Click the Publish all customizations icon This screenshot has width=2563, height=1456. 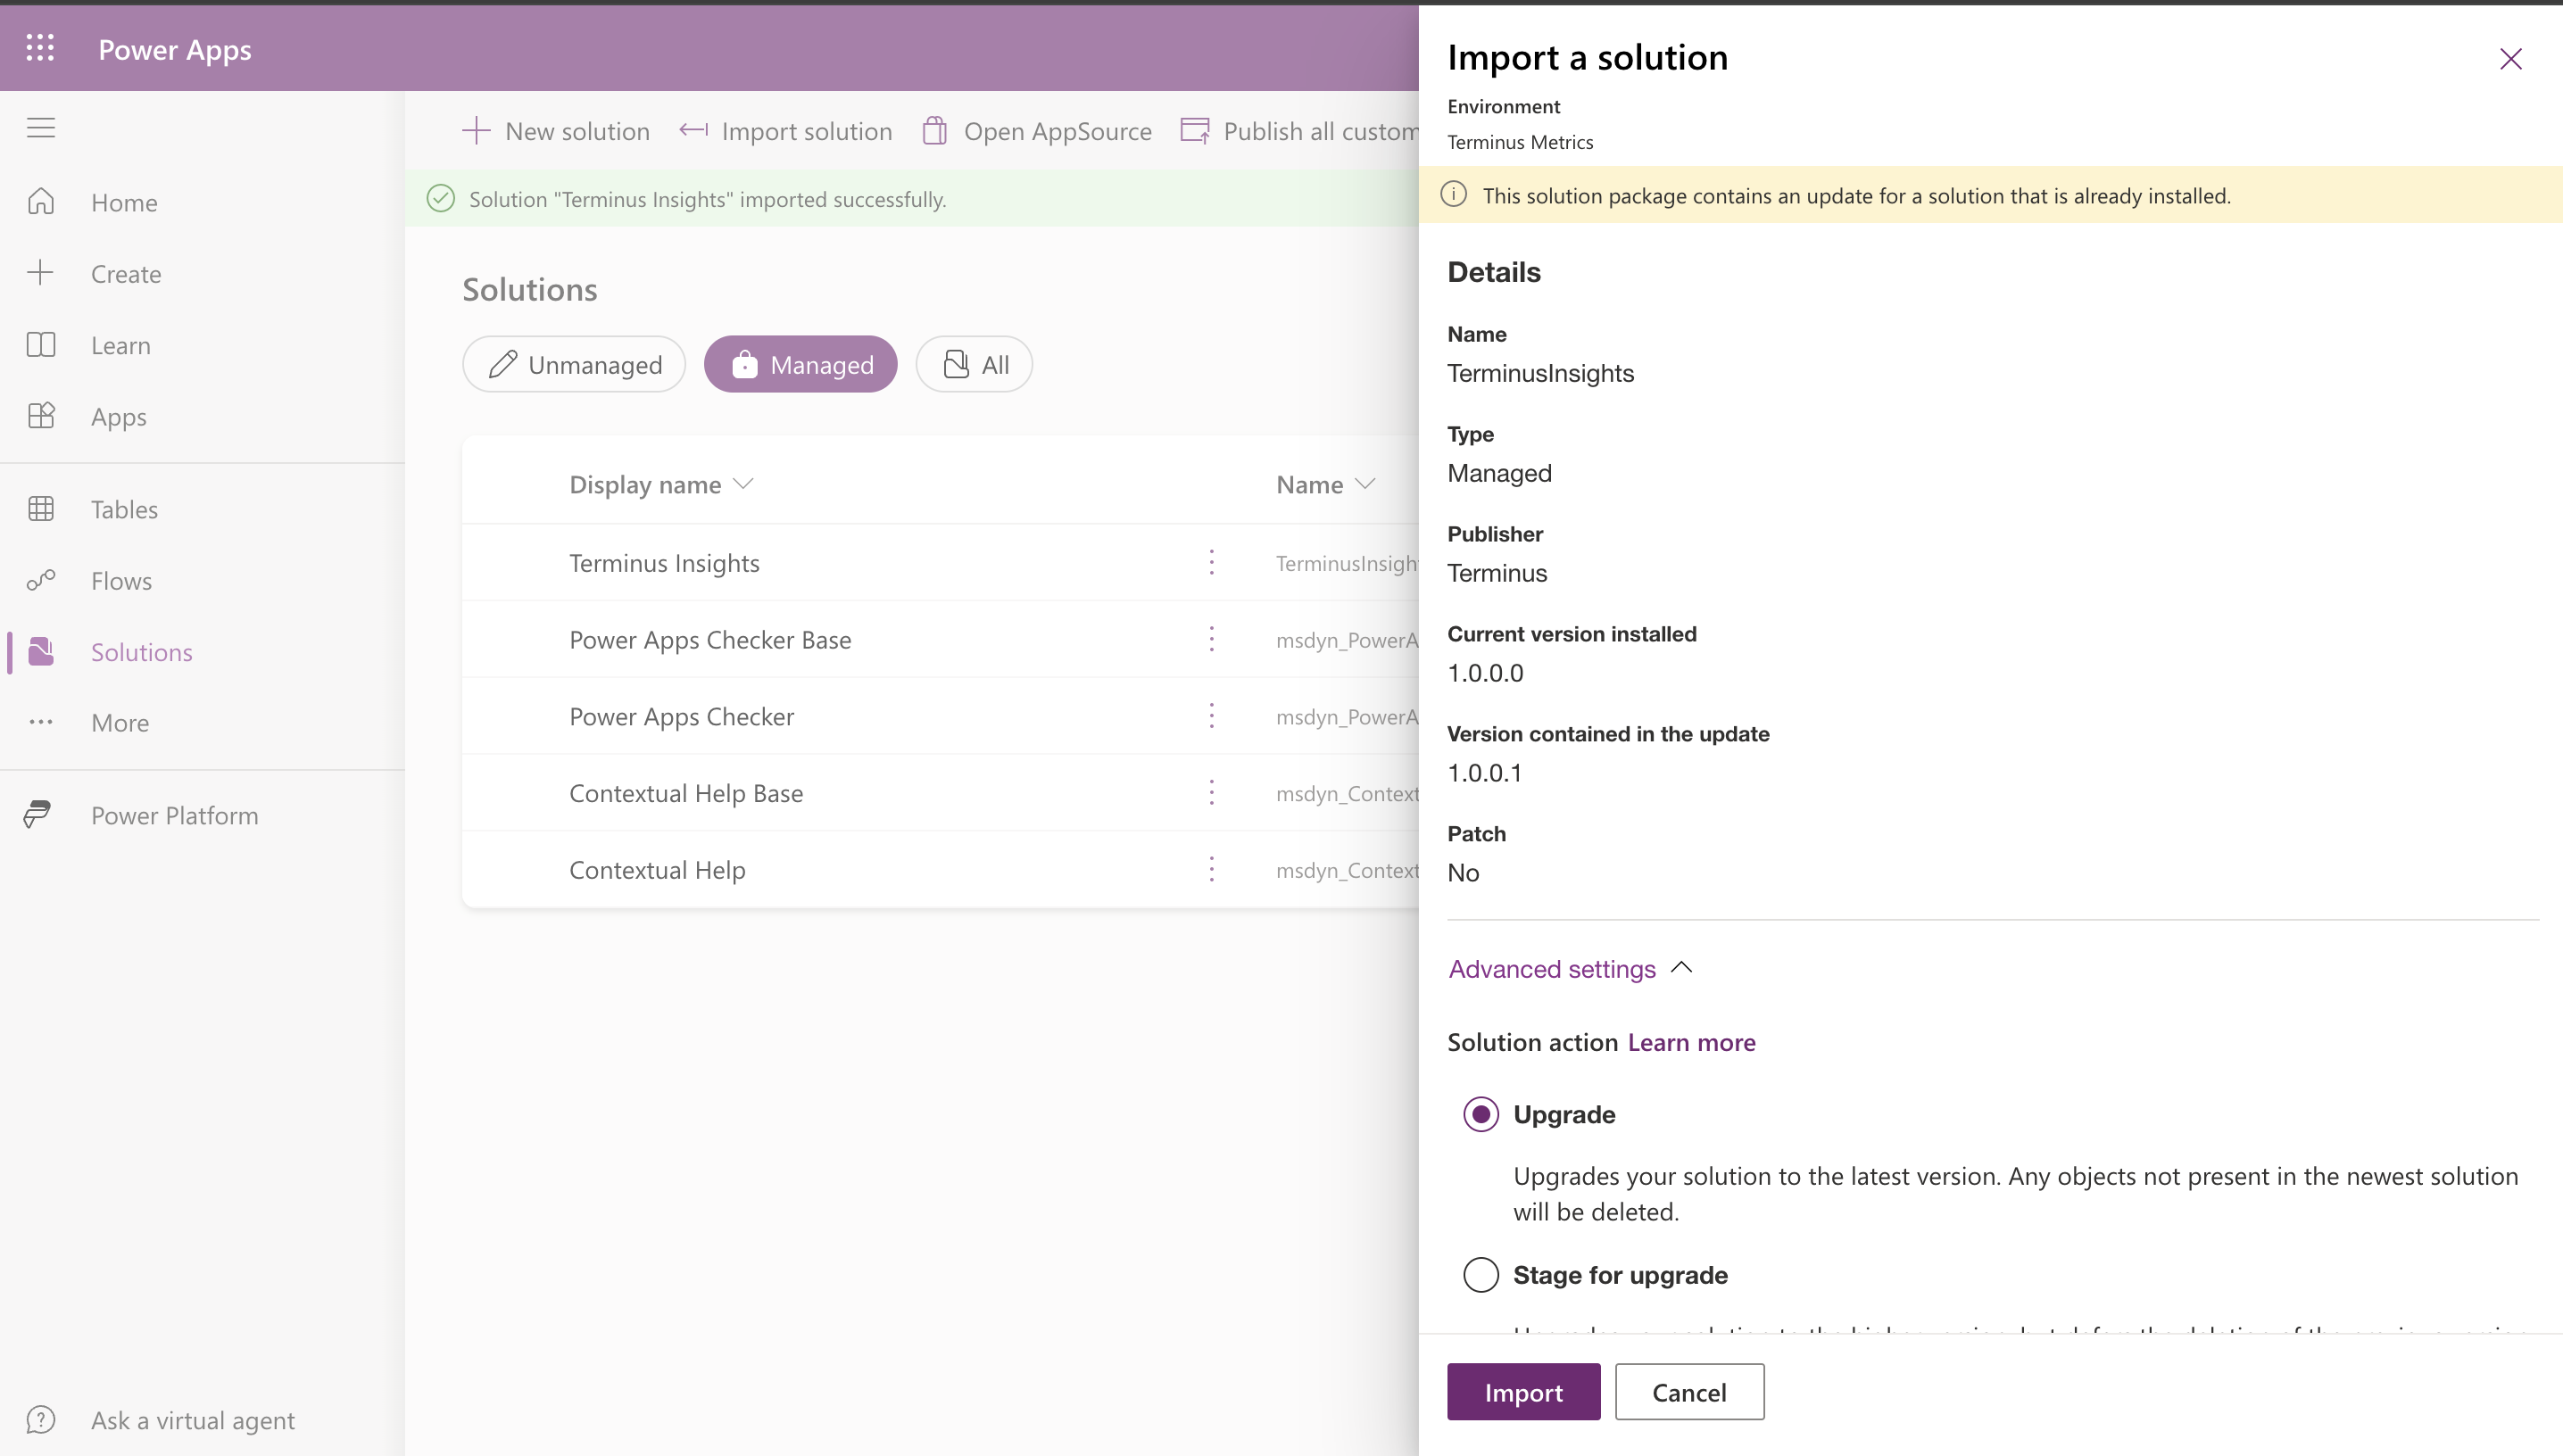pyautogui.click(x=1195, y=131)
